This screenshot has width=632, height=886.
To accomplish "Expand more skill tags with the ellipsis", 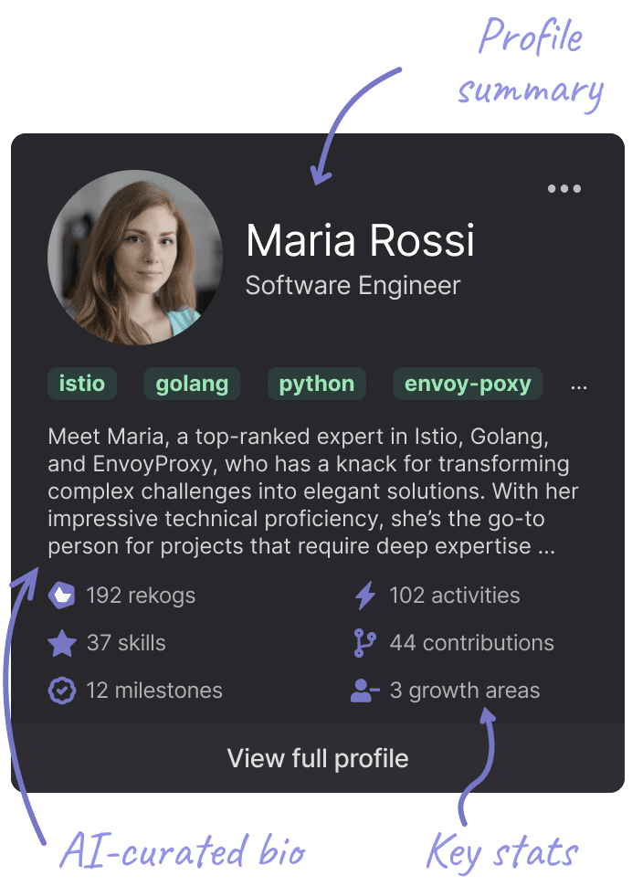I will tap(579, 386).
